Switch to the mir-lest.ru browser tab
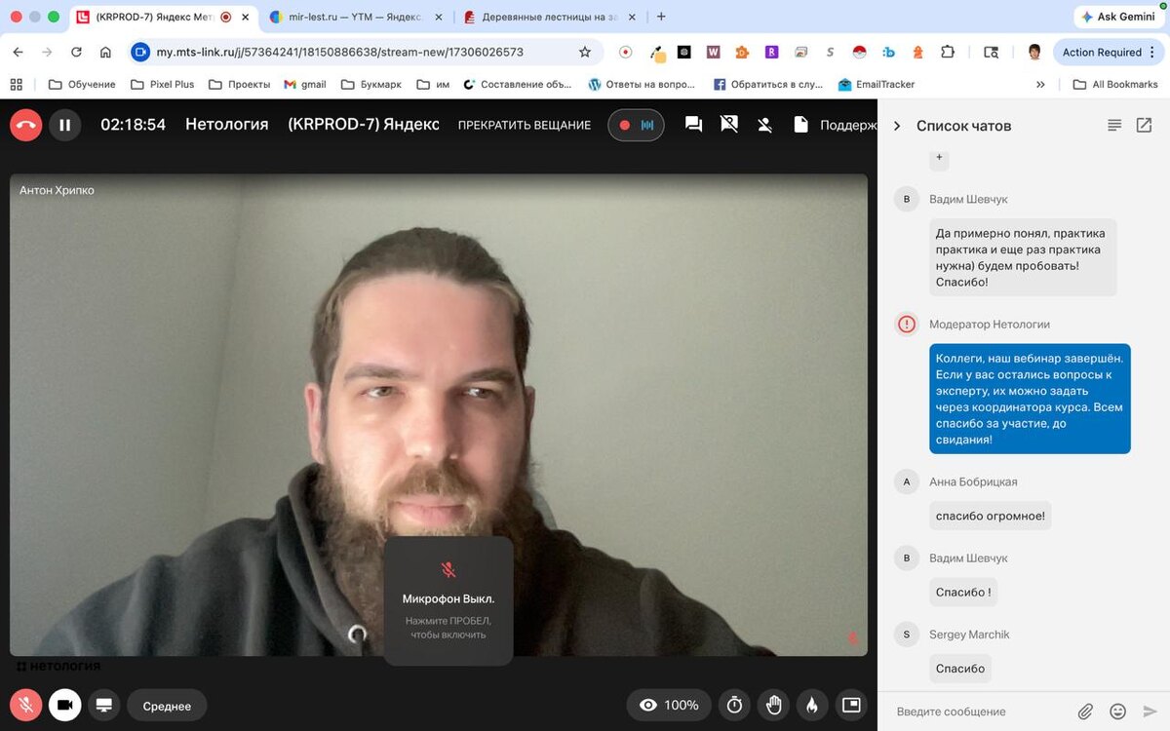The width and height of the screenshot is (1170, 731). (357, 17)
